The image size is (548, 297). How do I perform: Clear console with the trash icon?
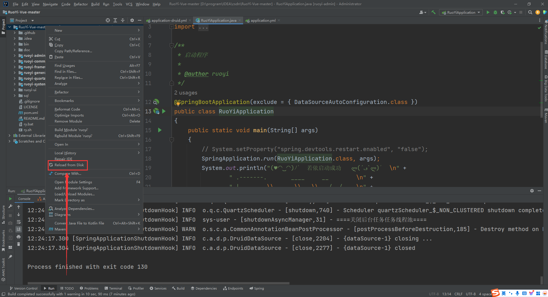click(19, 244)
